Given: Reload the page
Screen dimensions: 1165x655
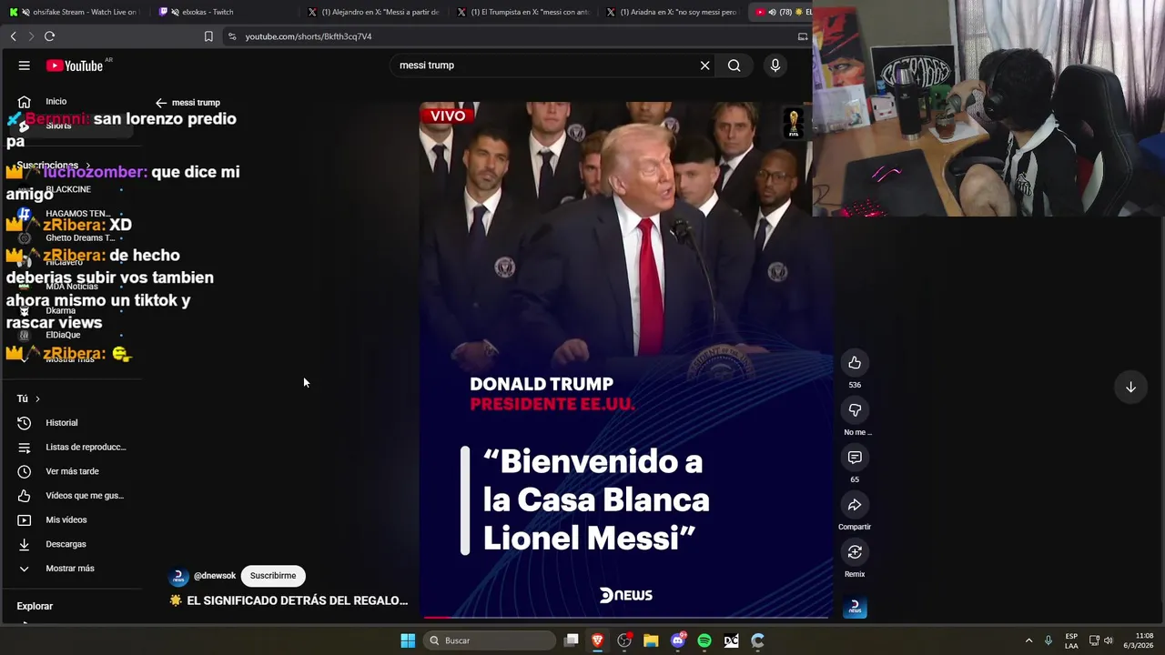Looking at the screenshot, I should [x=49, y=36].
